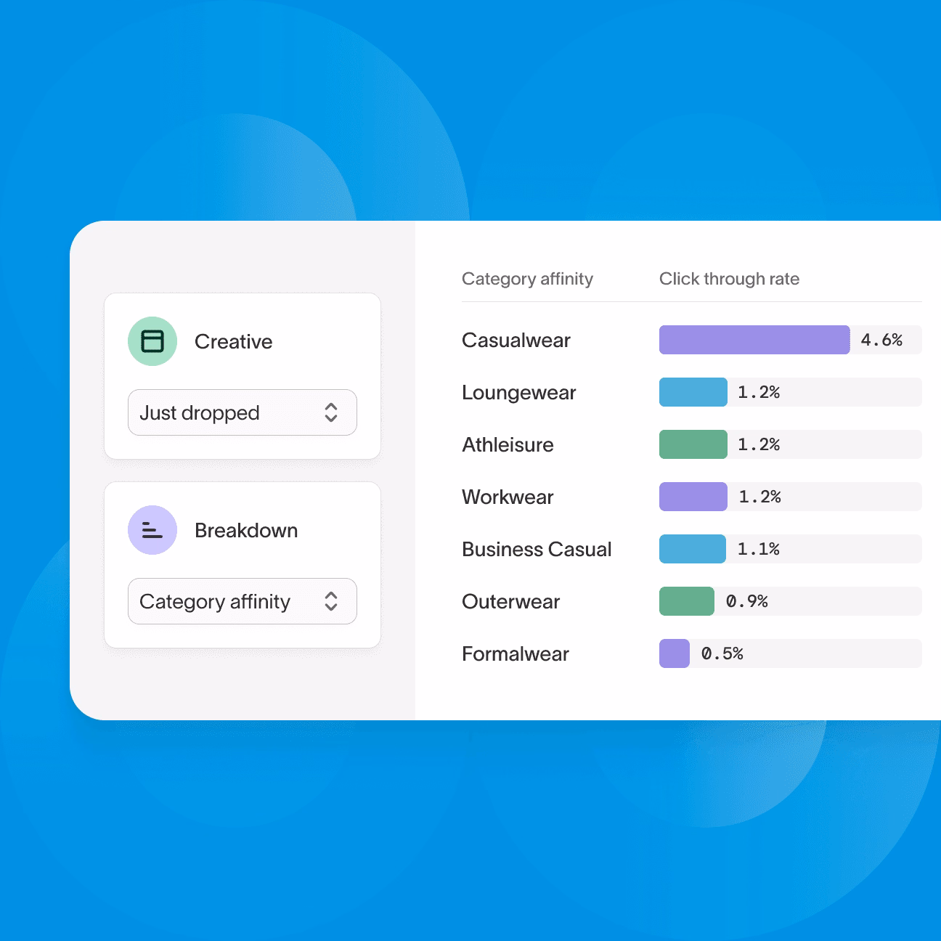Click the chevron arrows beside Category affinity

pyautogui.click(x=331, y=601)
